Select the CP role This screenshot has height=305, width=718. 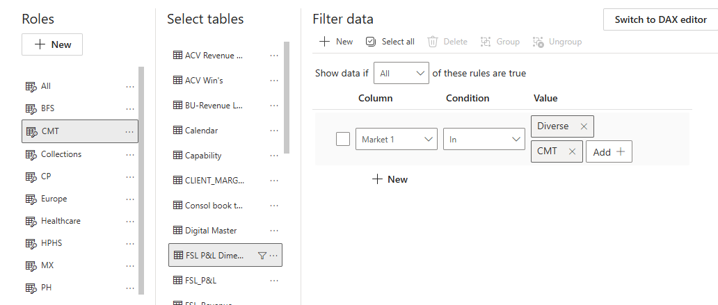point(80,176)
